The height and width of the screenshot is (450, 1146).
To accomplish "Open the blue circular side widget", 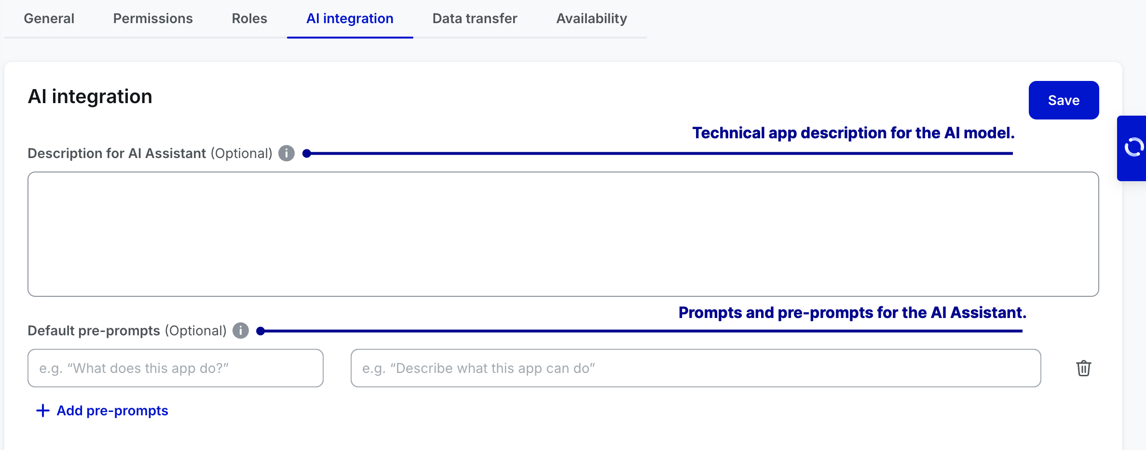I will click(1133, 148).
